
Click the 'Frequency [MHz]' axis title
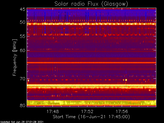pos(15,57)
